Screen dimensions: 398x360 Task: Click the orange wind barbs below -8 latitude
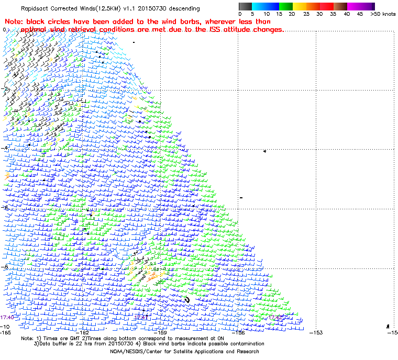tap(152, 276)
